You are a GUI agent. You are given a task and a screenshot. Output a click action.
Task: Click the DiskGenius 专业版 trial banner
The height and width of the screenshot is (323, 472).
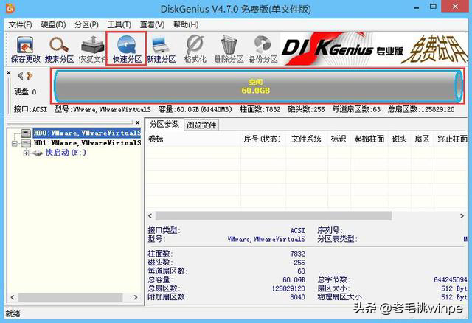tap(376, 48)
